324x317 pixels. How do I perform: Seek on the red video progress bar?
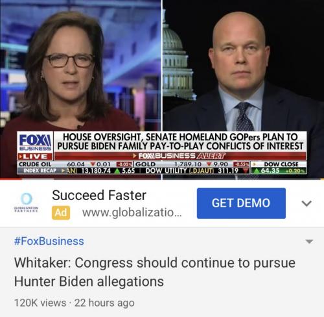point(162,179)
